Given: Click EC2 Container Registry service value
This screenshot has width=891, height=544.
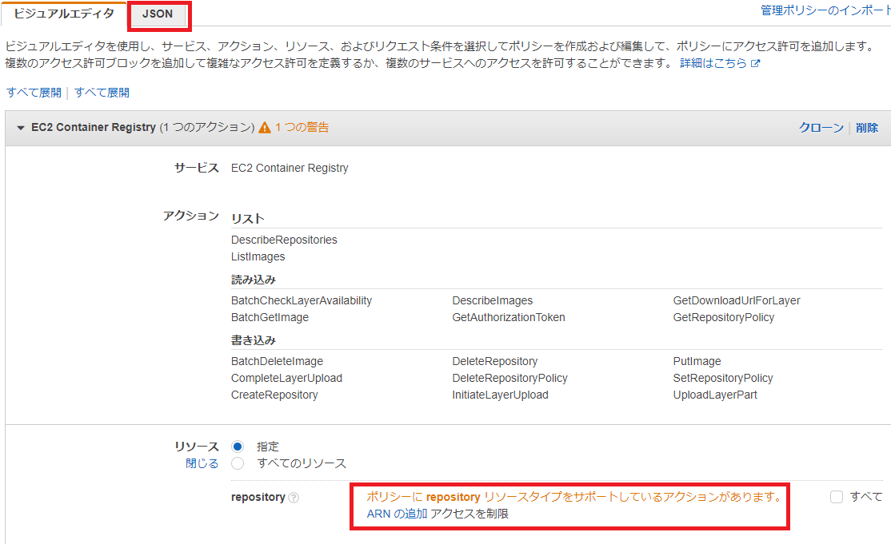Looking at the screenshot, I should click(290, 168).
